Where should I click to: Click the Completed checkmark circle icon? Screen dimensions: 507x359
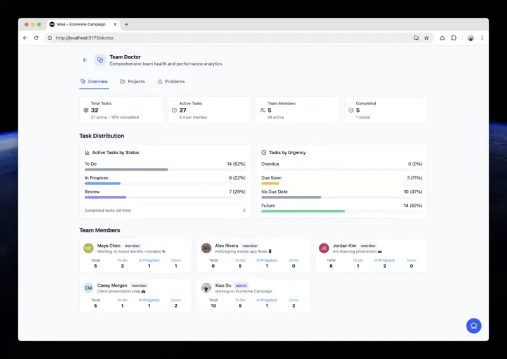tap(350, 110)
